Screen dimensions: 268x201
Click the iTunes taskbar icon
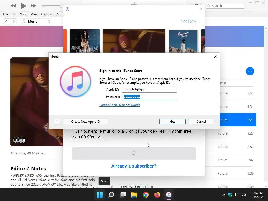(169, 194)
